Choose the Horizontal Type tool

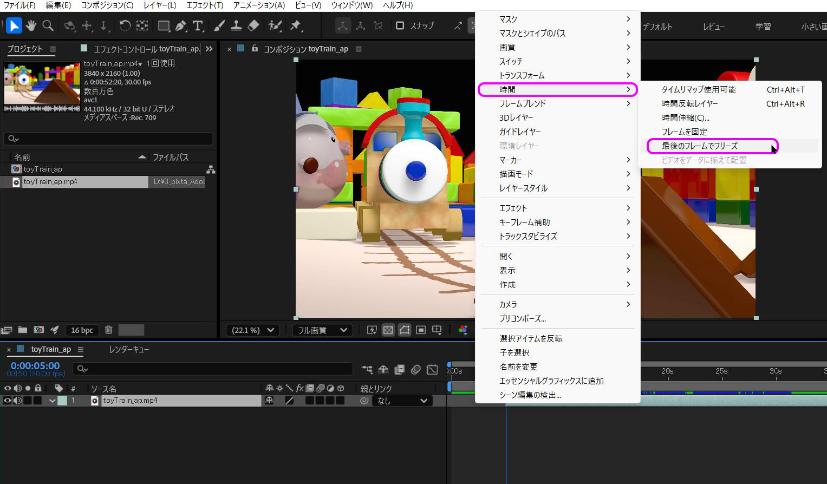(198, 25)
